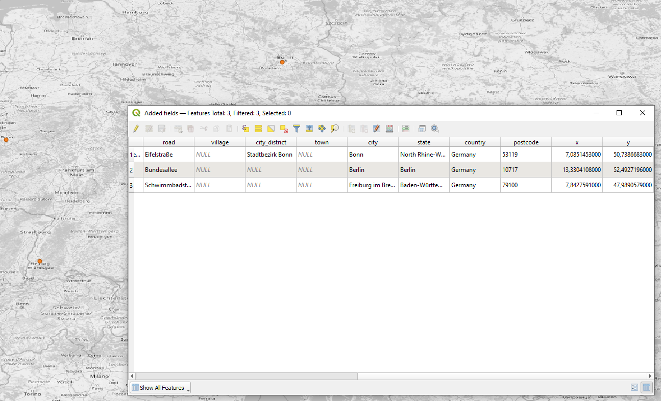
Task: Toggle multi edit mode icon
Action: coord(149,129)
